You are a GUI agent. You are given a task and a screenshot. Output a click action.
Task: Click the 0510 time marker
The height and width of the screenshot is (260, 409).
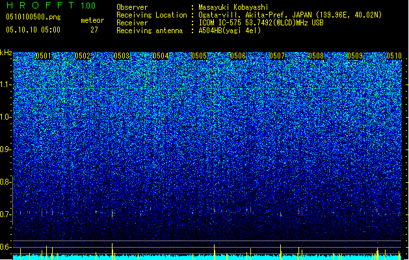point(394,56)
